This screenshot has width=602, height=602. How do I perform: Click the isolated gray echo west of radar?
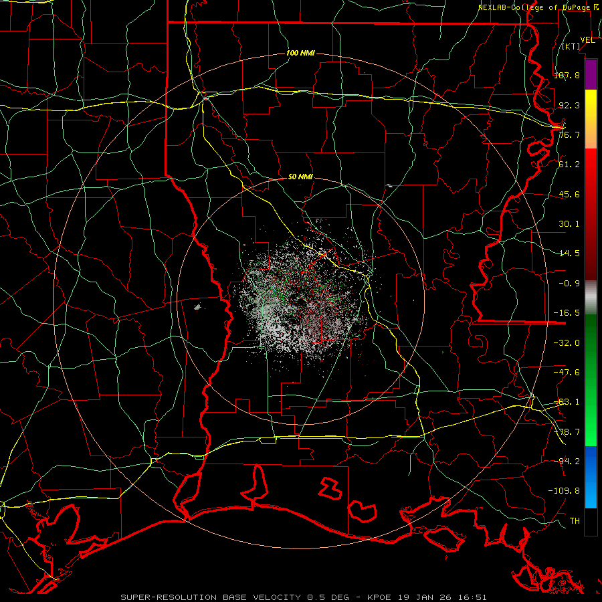(x=198, y=306)
